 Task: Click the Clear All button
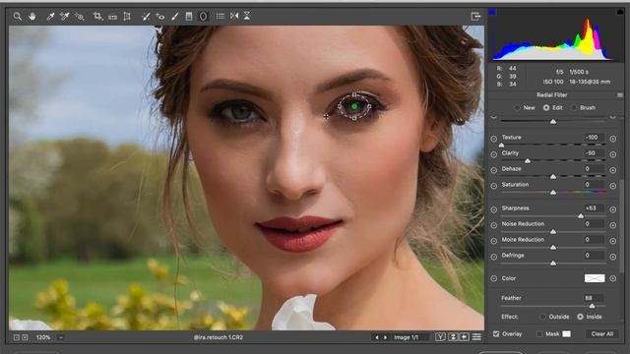pyautogui.click(x=601, y=334)
